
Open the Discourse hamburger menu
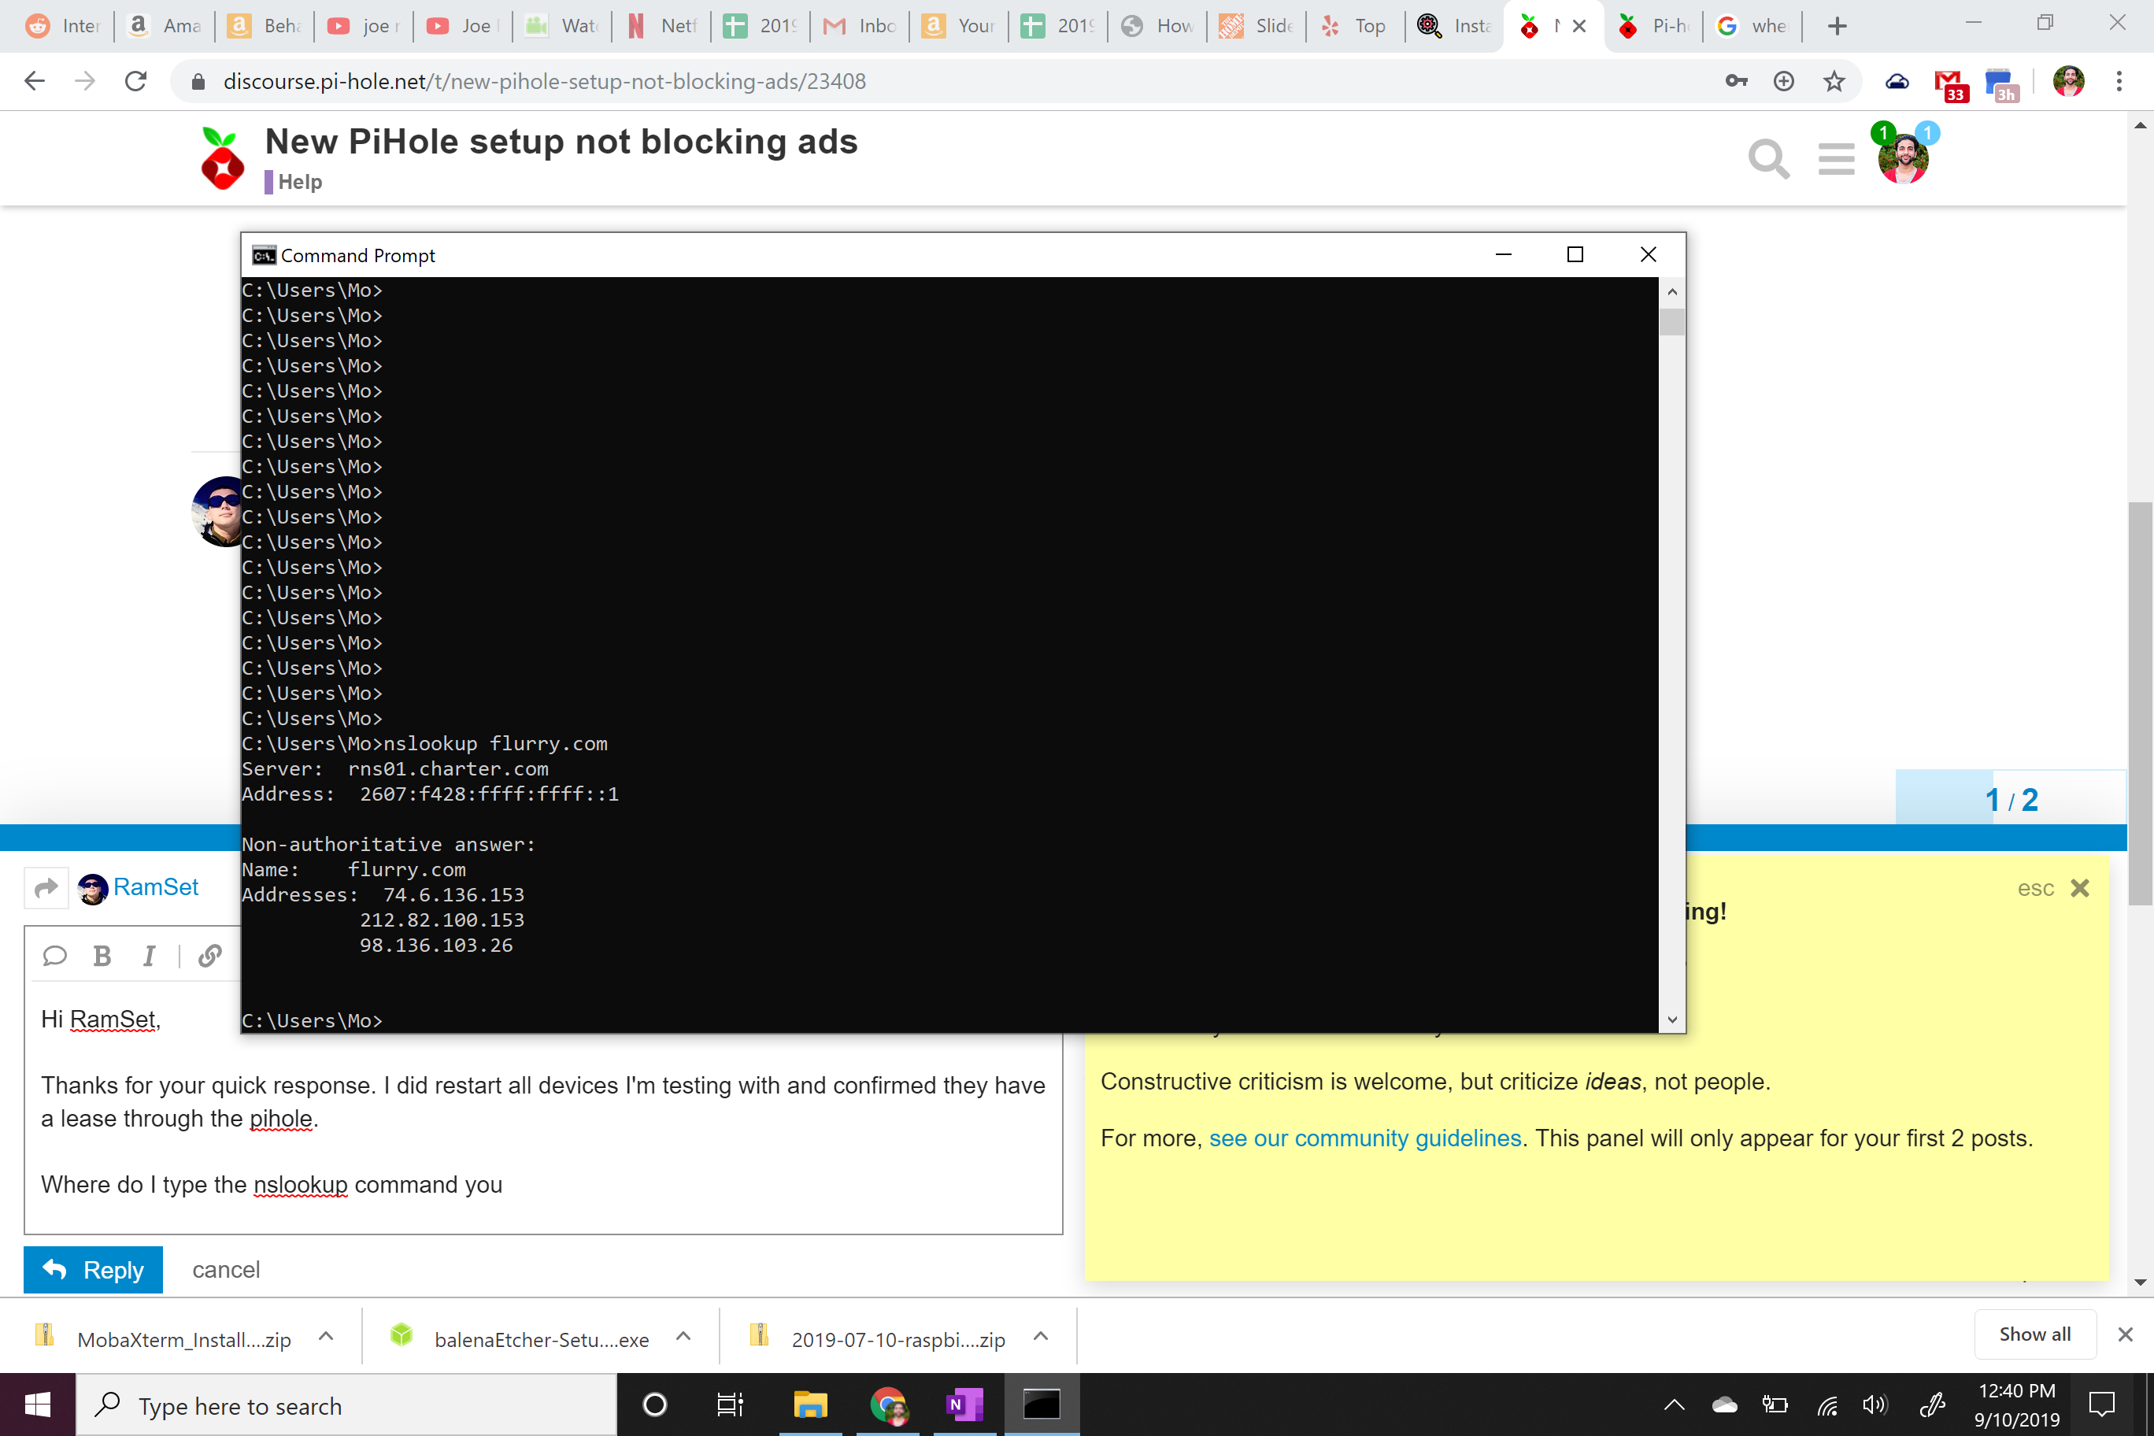(x=1836, y=158)
